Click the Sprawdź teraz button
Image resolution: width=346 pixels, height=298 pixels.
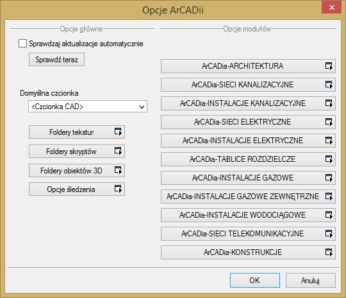(x=57, y=60)
